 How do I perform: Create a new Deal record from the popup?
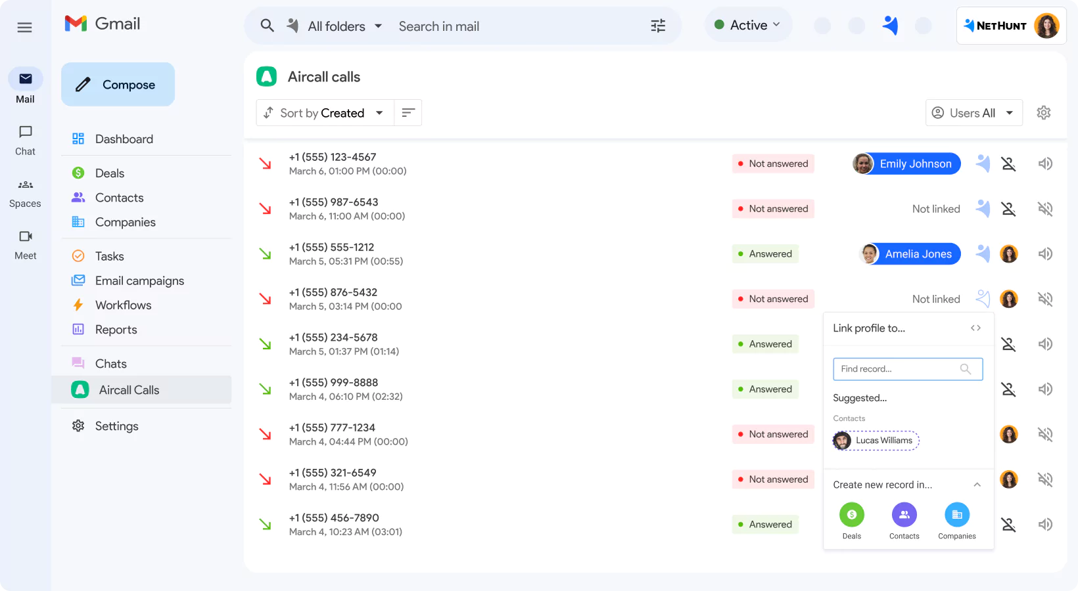(852, 515)
